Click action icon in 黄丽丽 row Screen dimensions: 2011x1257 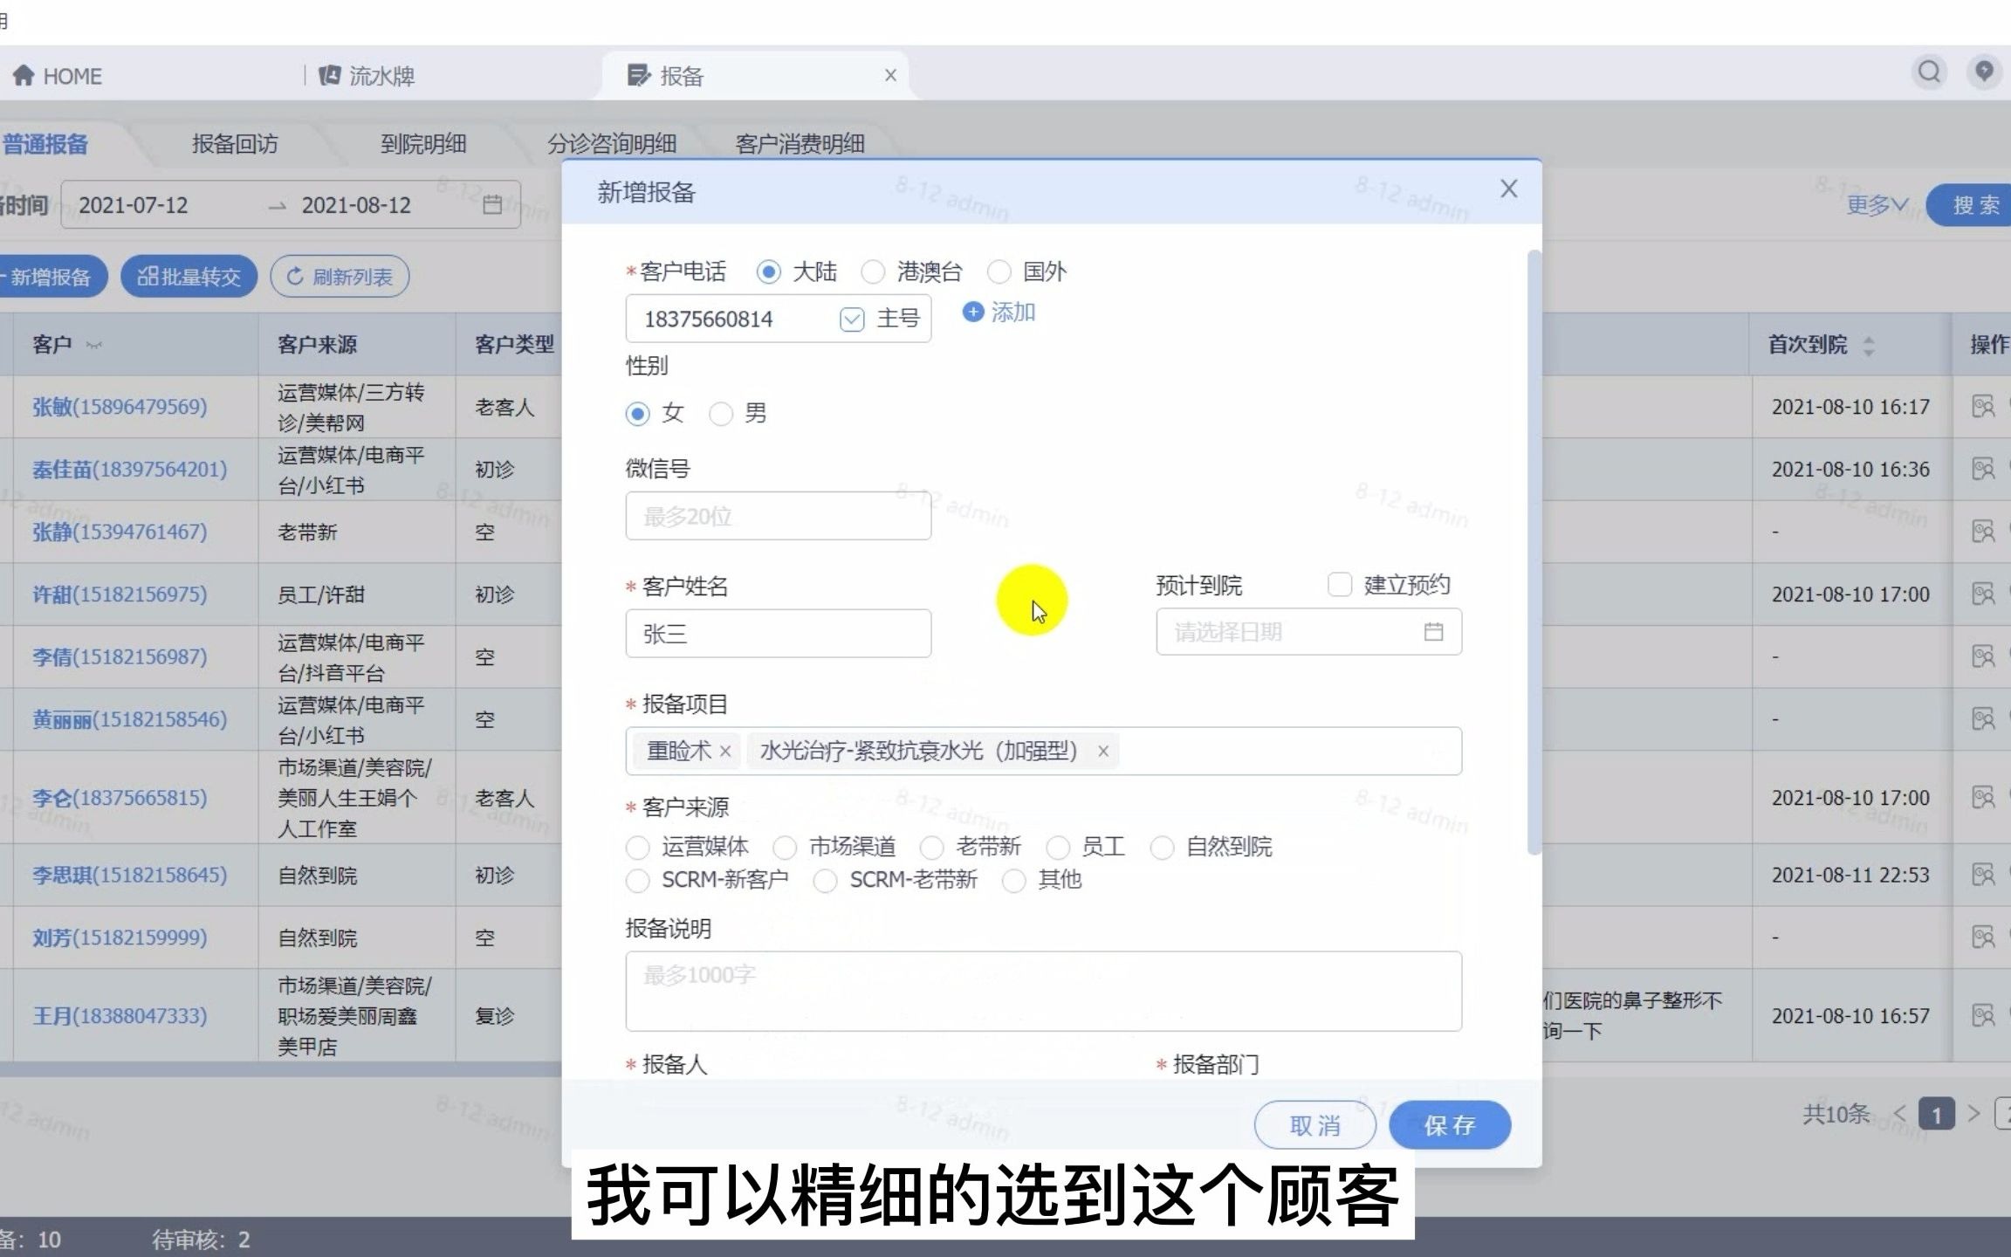click(1983, 719)
